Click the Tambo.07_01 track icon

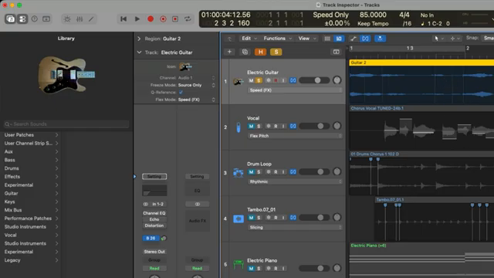[239, 219]
